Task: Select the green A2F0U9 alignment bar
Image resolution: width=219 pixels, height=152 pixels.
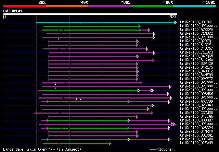Action: pyautogui.click(x=76, y=143)
